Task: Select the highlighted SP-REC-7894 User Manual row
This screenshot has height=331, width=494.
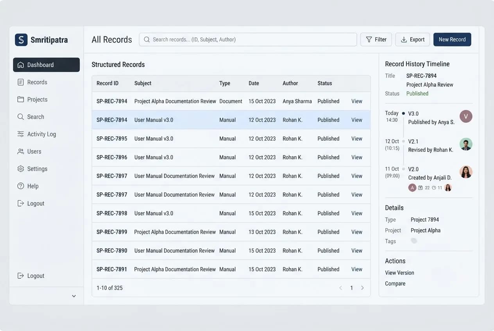Action: coord(231,120)
